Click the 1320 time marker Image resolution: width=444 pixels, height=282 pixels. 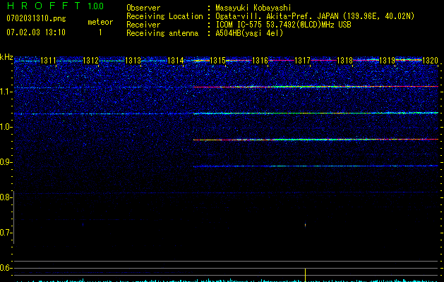point(430,61)
